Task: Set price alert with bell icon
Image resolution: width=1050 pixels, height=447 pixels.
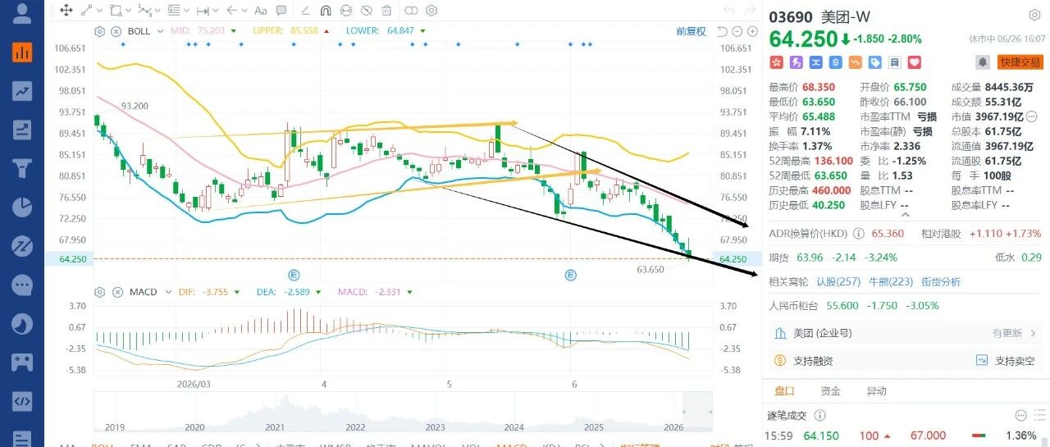Action: click(x=982, y=62)
